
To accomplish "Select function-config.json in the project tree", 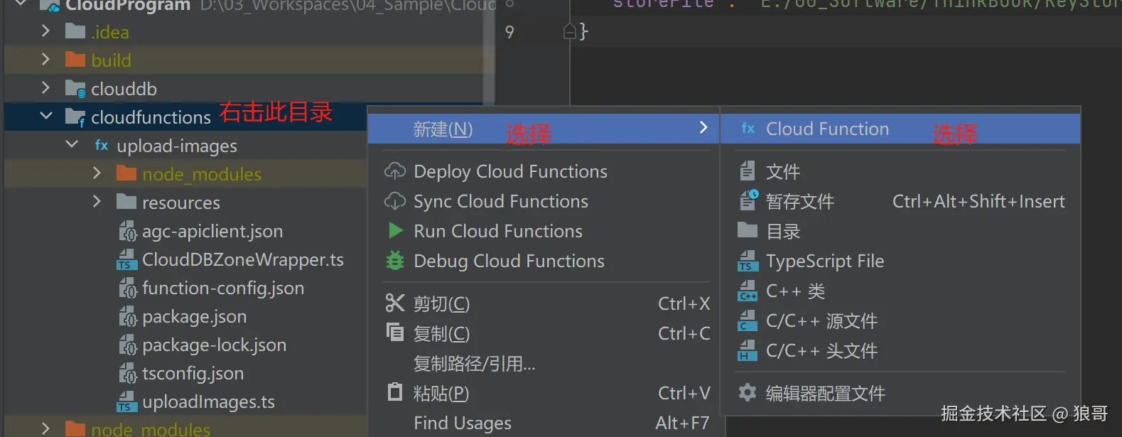I will 222,288.
